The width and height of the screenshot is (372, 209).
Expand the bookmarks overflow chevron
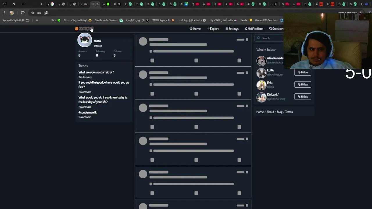pyautogui.click(x=37, y=20)
